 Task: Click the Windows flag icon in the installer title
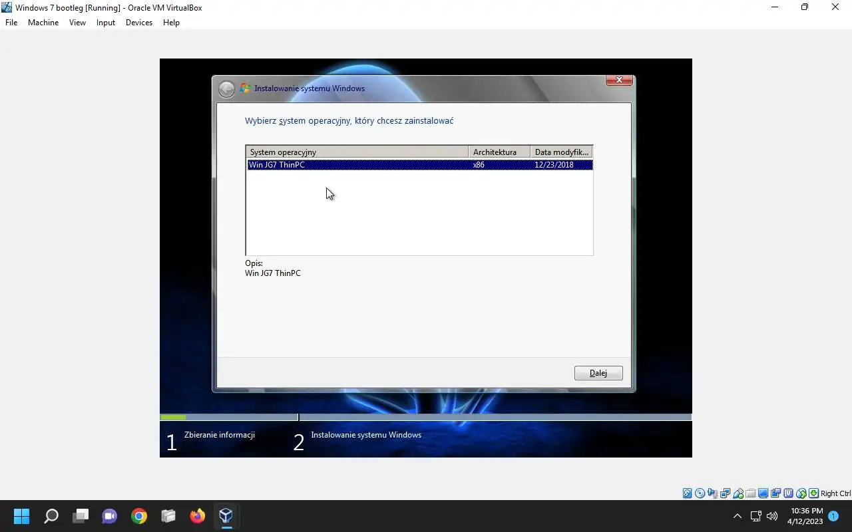pos(245,88)
